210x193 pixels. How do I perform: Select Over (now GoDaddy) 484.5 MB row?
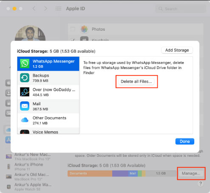(x=48, y=92)
